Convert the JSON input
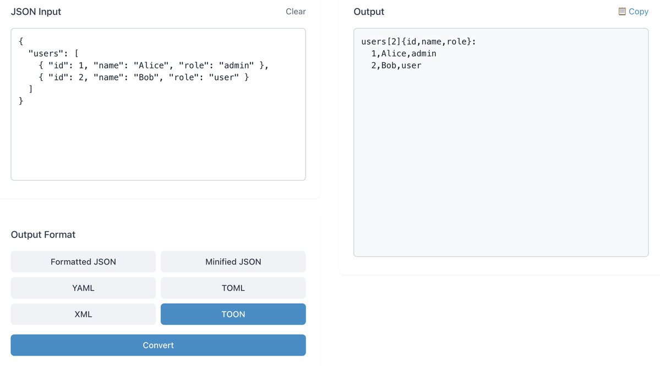 [158, 346]
